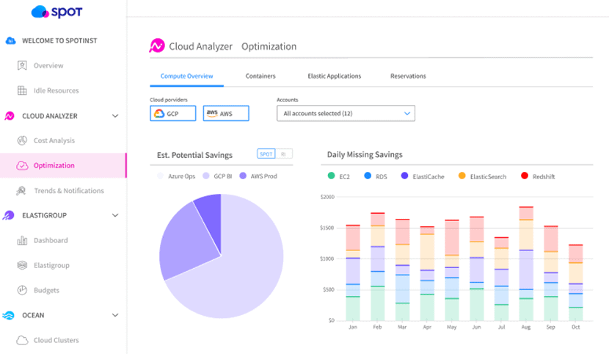Switch savings estimate to SPOT
Screen dimensions: 609x354
coord(266,154)
